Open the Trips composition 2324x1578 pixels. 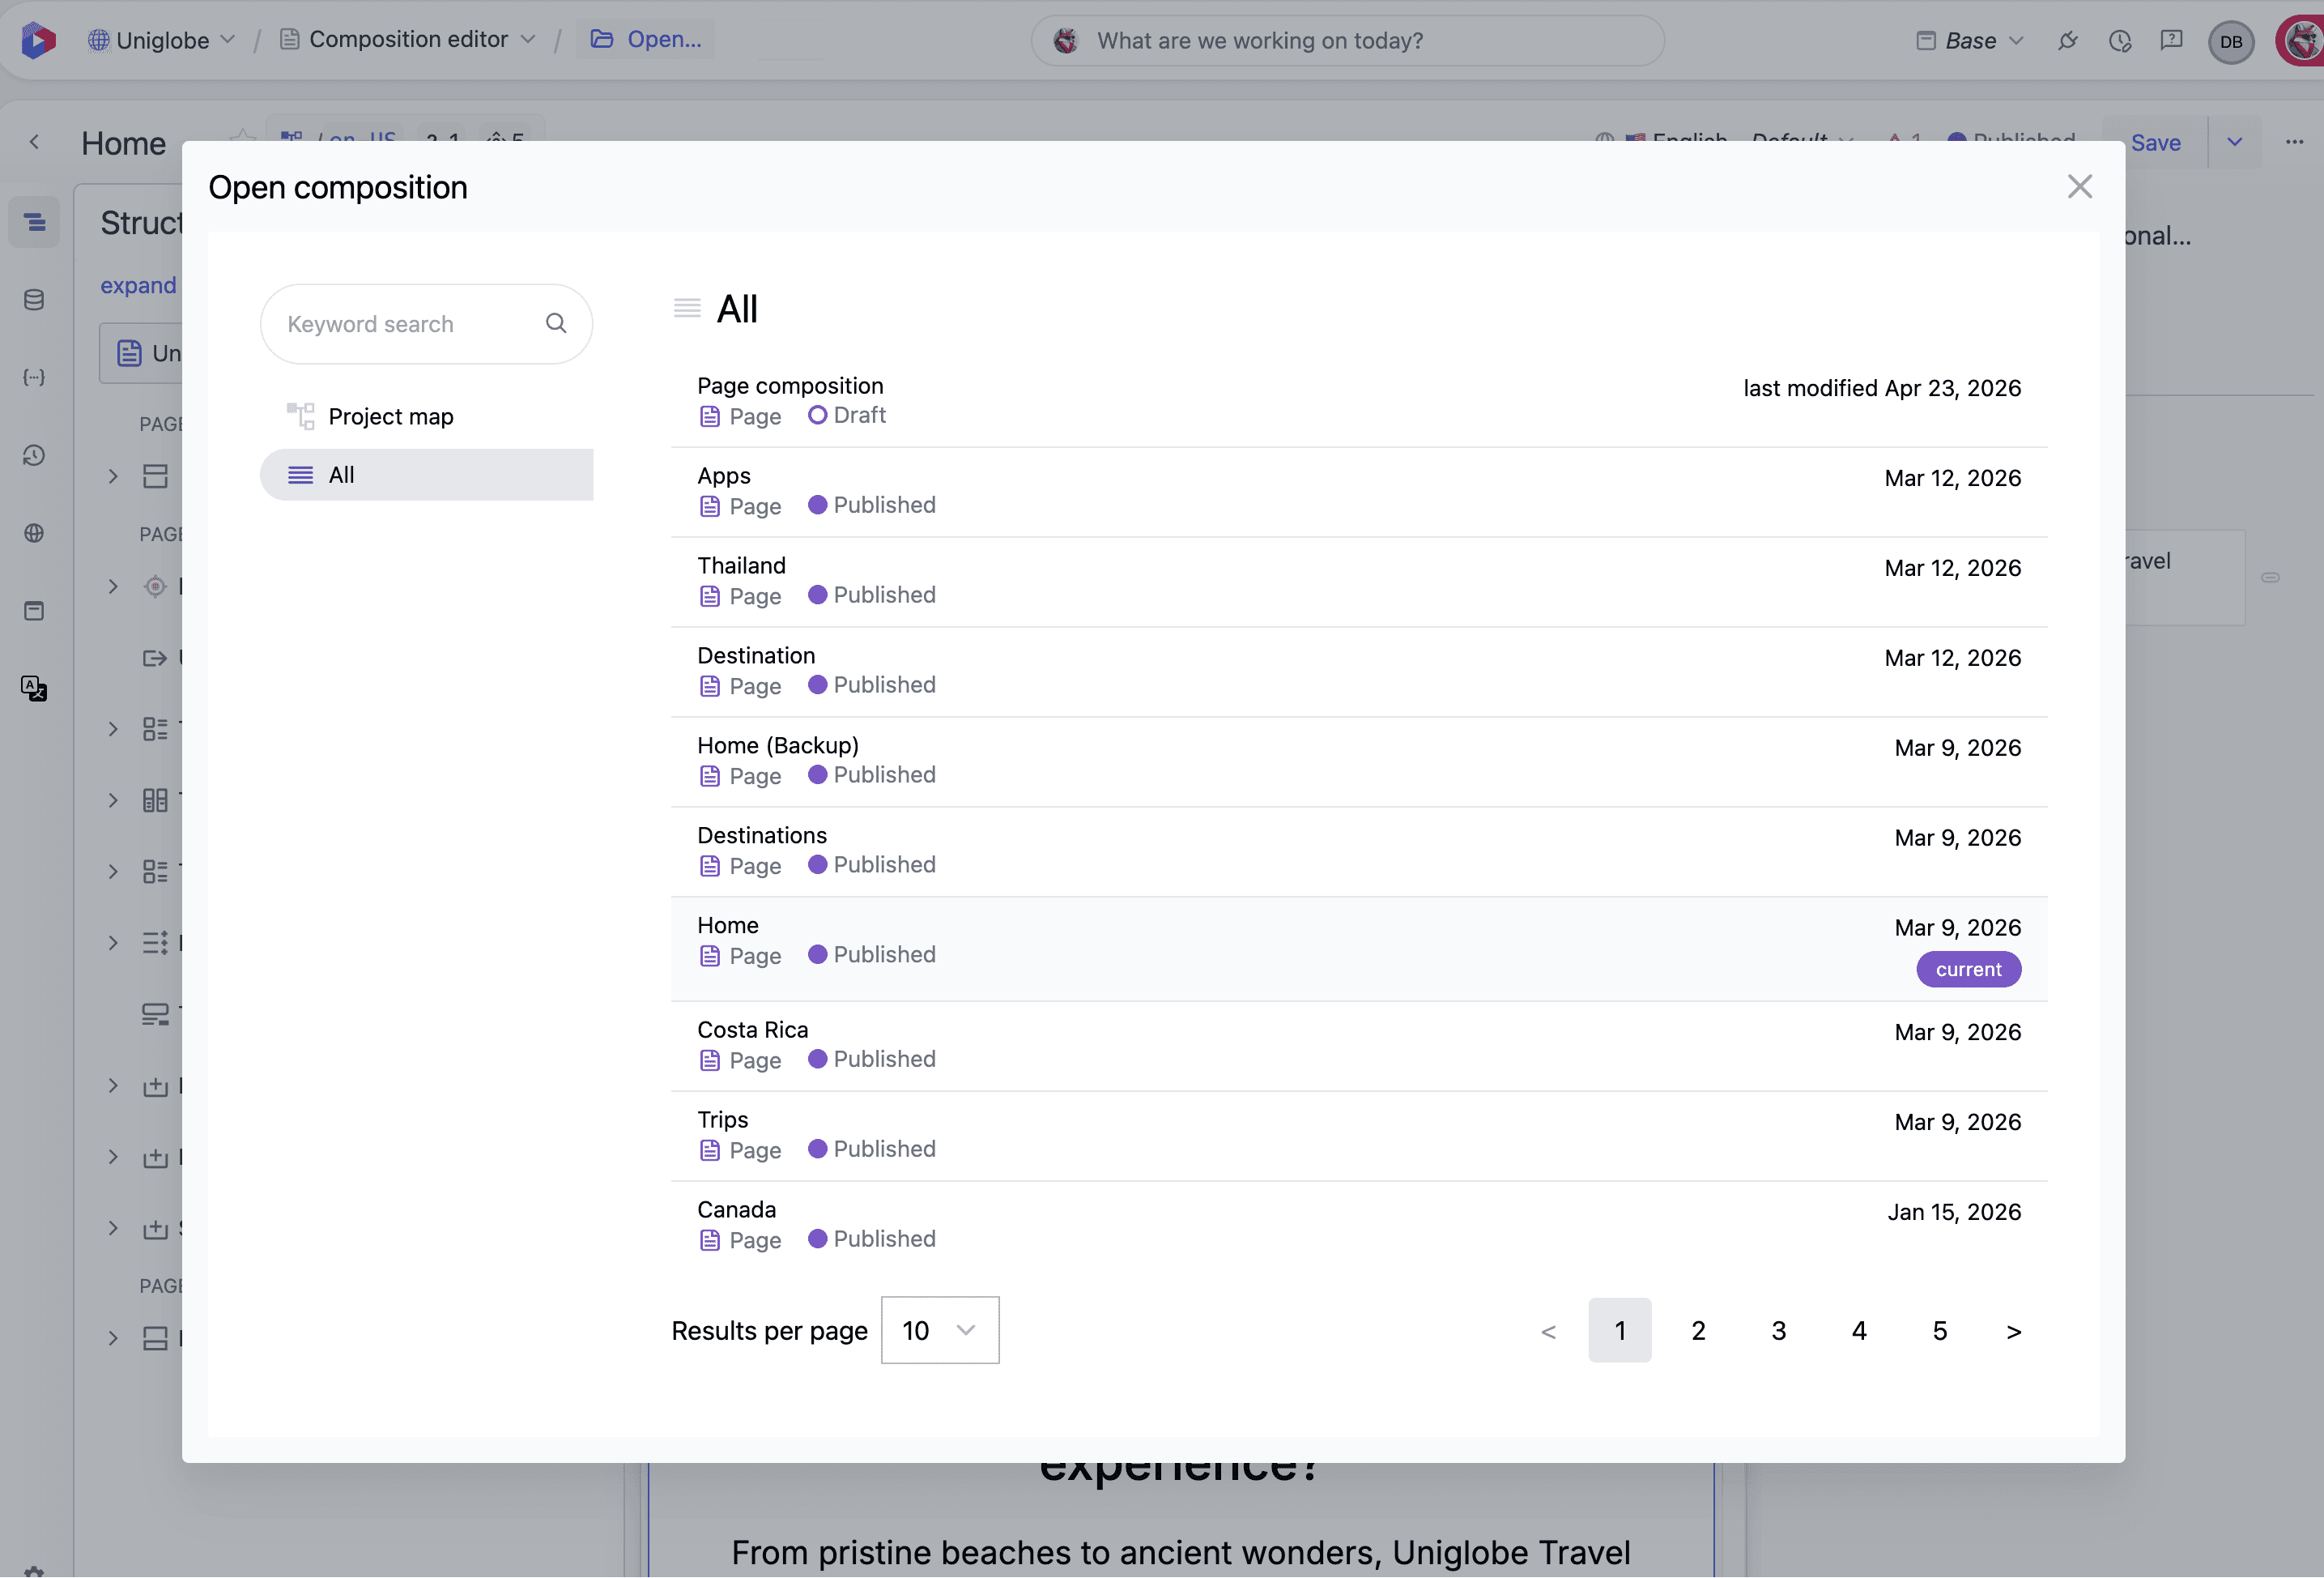pyautogui.click(x=1359, y=1136)
